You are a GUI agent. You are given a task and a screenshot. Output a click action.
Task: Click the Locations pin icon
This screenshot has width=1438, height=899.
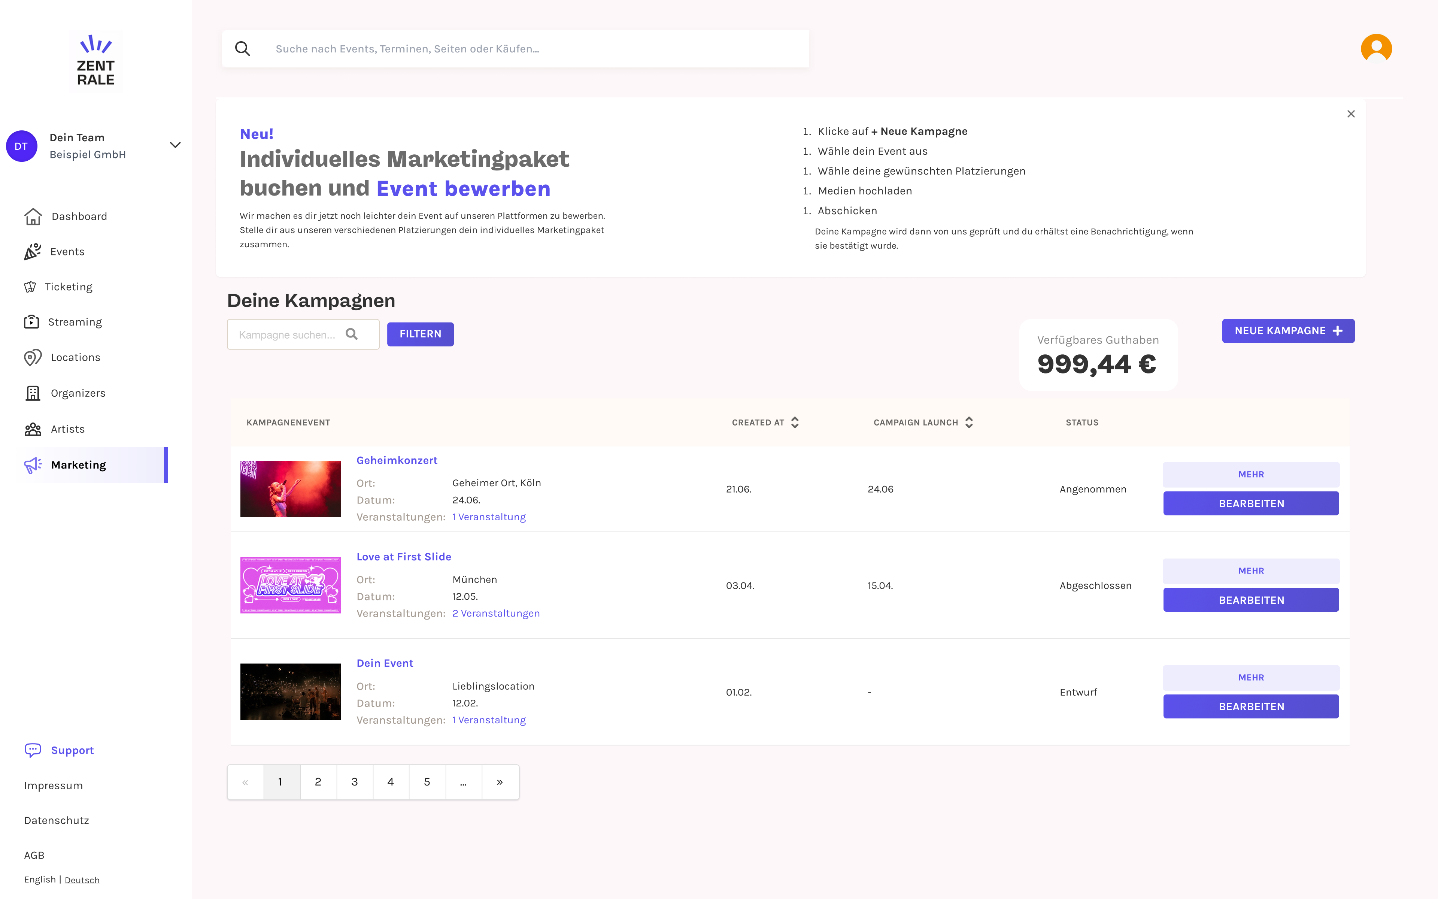[33, 357]
